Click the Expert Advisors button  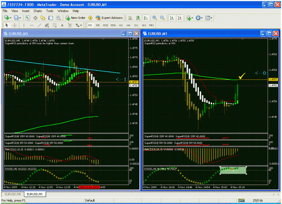[109, 18]
